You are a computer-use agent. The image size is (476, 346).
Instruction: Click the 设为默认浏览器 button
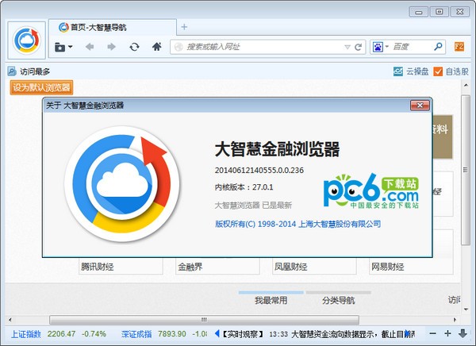coord(41,87)
